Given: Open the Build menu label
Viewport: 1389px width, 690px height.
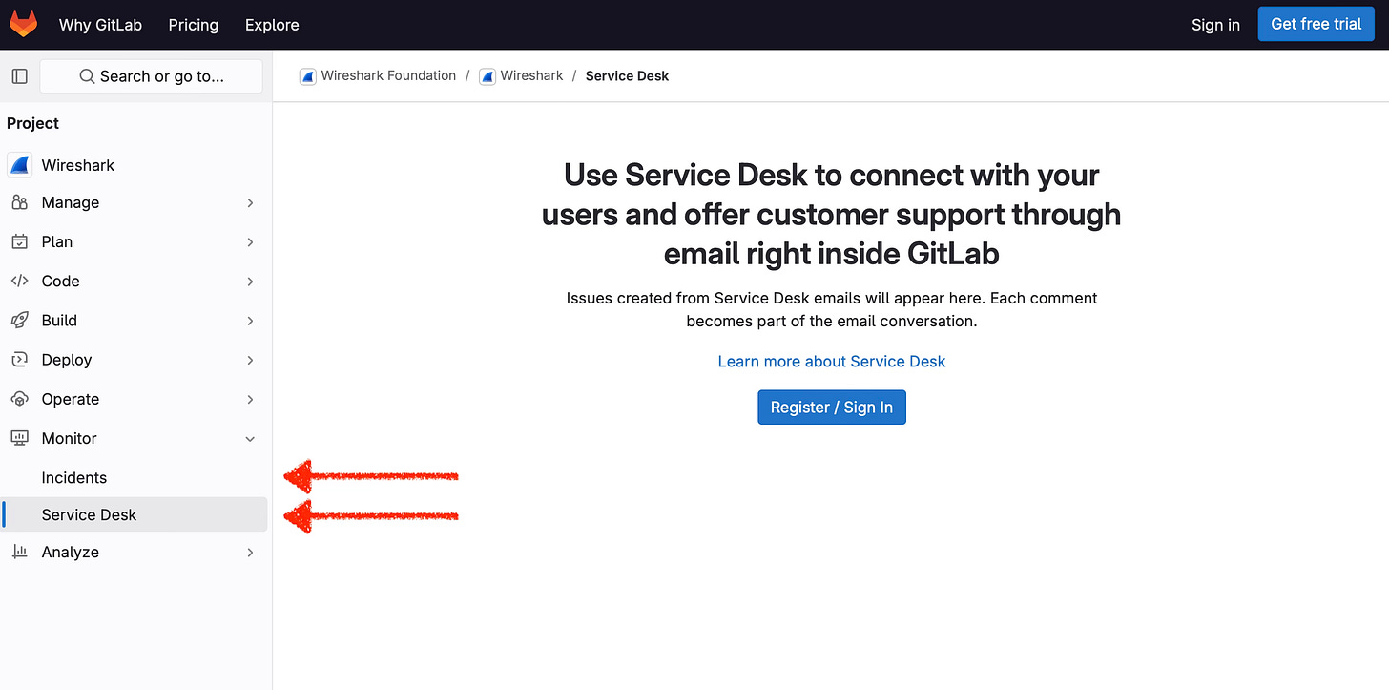Looking at the screenshot, I should [x=59, y=320].
